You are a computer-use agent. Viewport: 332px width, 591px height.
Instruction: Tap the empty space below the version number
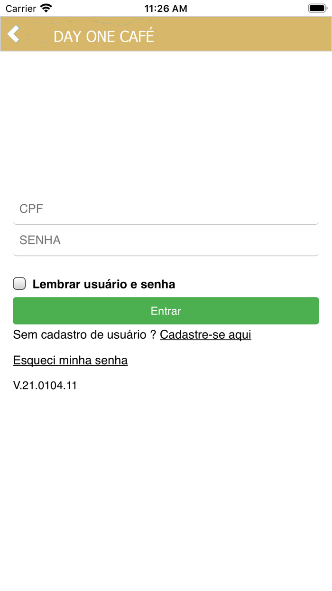tap(166, 475)
